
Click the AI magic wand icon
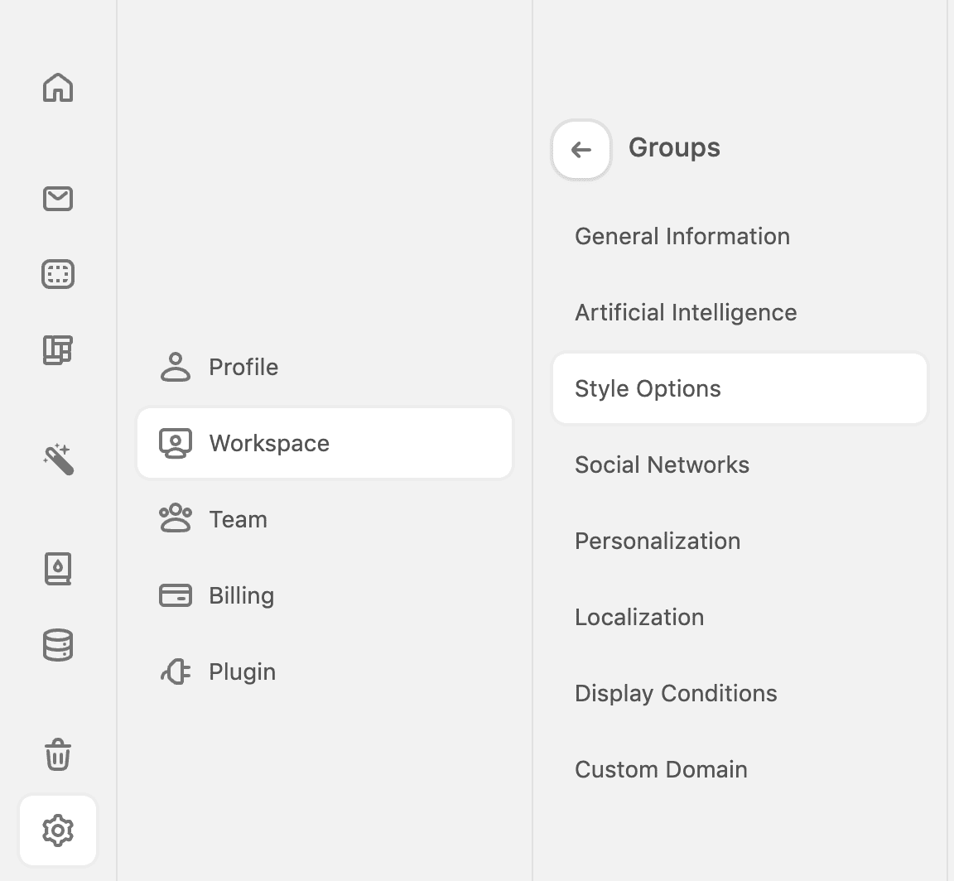[57, 461]
